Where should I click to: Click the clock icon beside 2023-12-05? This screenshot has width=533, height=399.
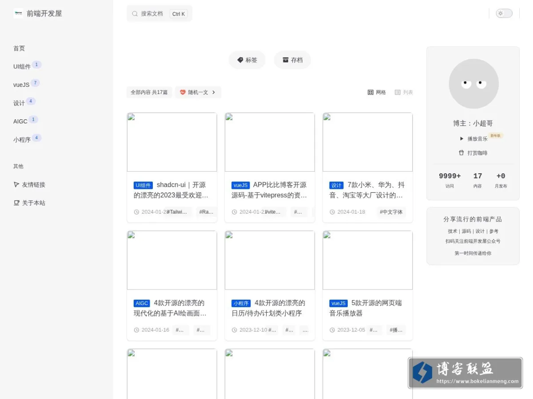[332, 330]
